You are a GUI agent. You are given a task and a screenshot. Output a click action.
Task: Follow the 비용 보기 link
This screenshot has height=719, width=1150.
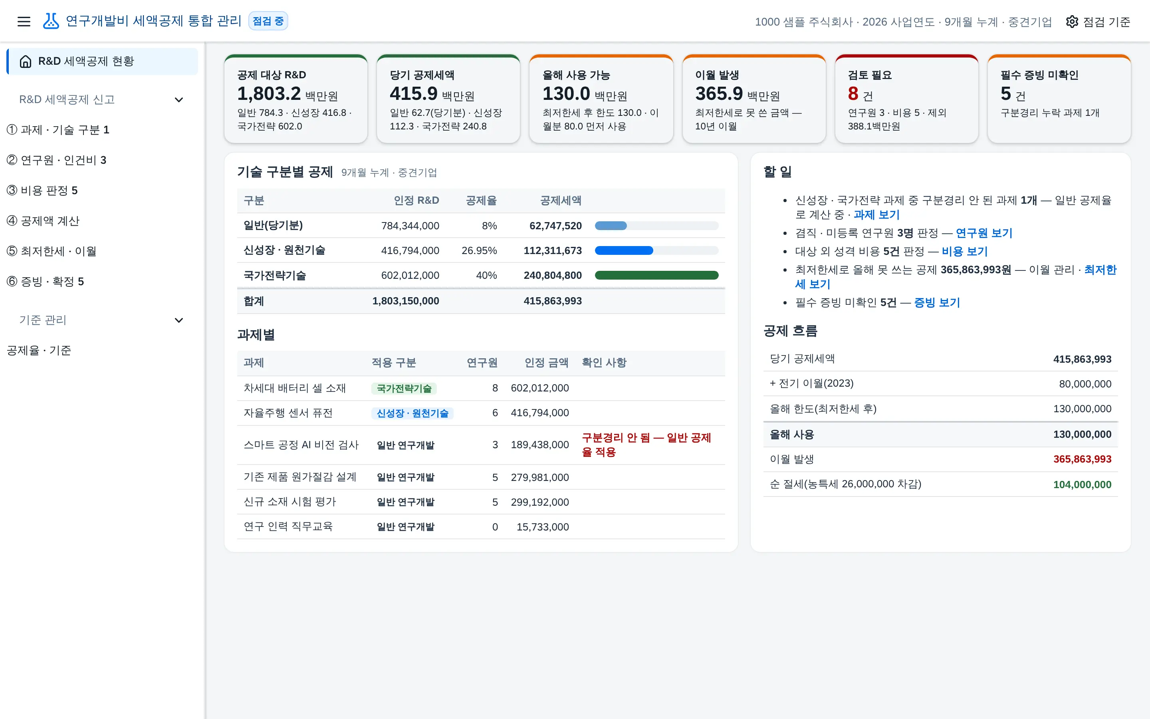[x=965, y=251]
